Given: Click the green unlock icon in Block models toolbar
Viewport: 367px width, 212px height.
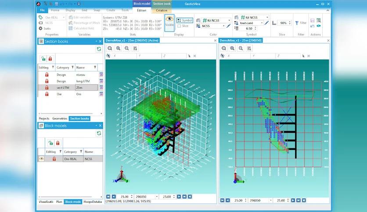Looking at the screenshot, I should click(x=50, y=143).
